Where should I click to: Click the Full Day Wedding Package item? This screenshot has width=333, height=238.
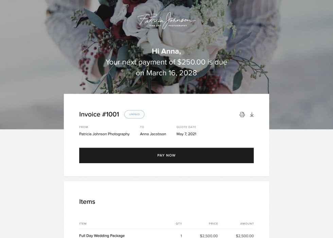[102, 235]
